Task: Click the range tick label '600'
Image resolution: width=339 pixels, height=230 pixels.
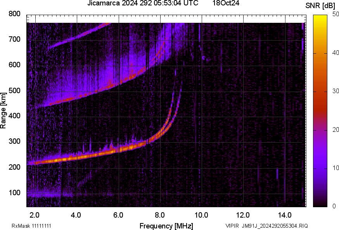Action: point(14,65)
